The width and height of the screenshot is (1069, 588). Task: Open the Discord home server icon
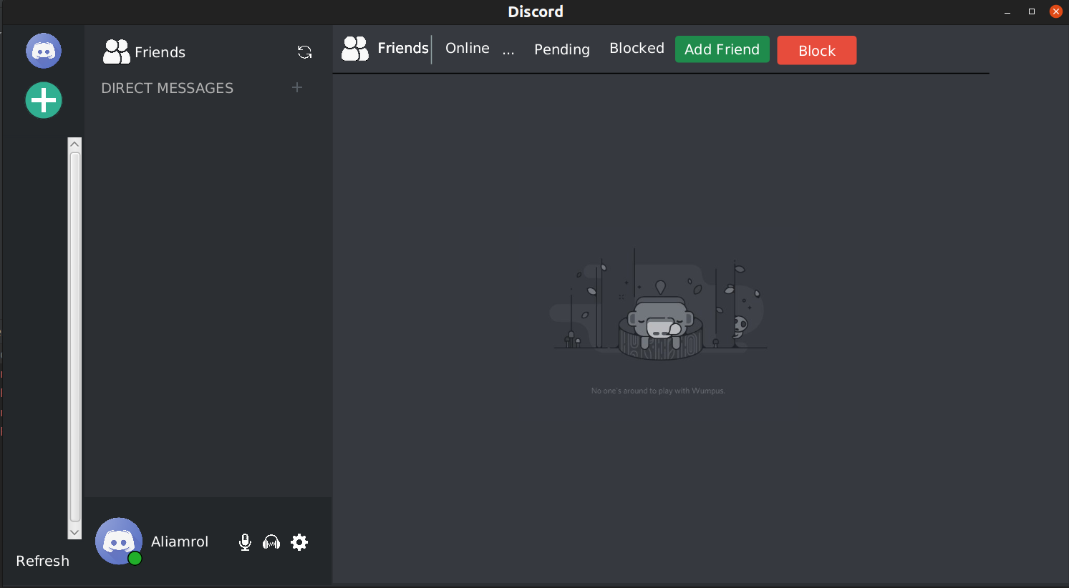coord(44,51)
